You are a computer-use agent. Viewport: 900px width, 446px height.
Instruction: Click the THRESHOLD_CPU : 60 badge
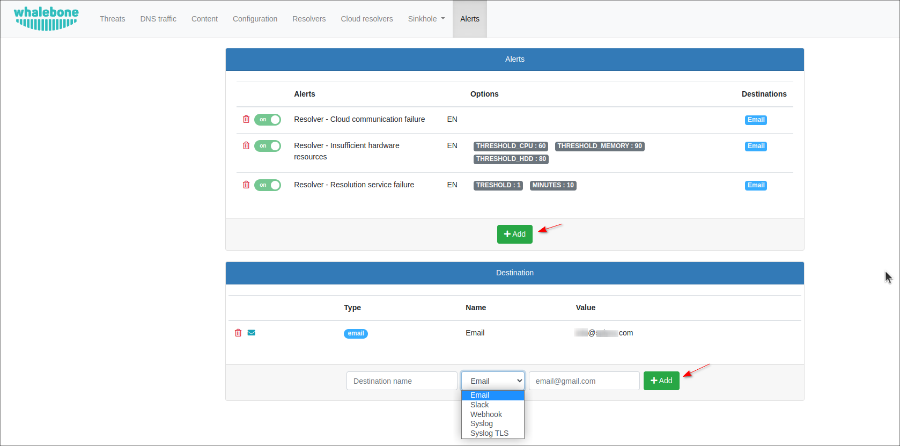tap(511, 146)
